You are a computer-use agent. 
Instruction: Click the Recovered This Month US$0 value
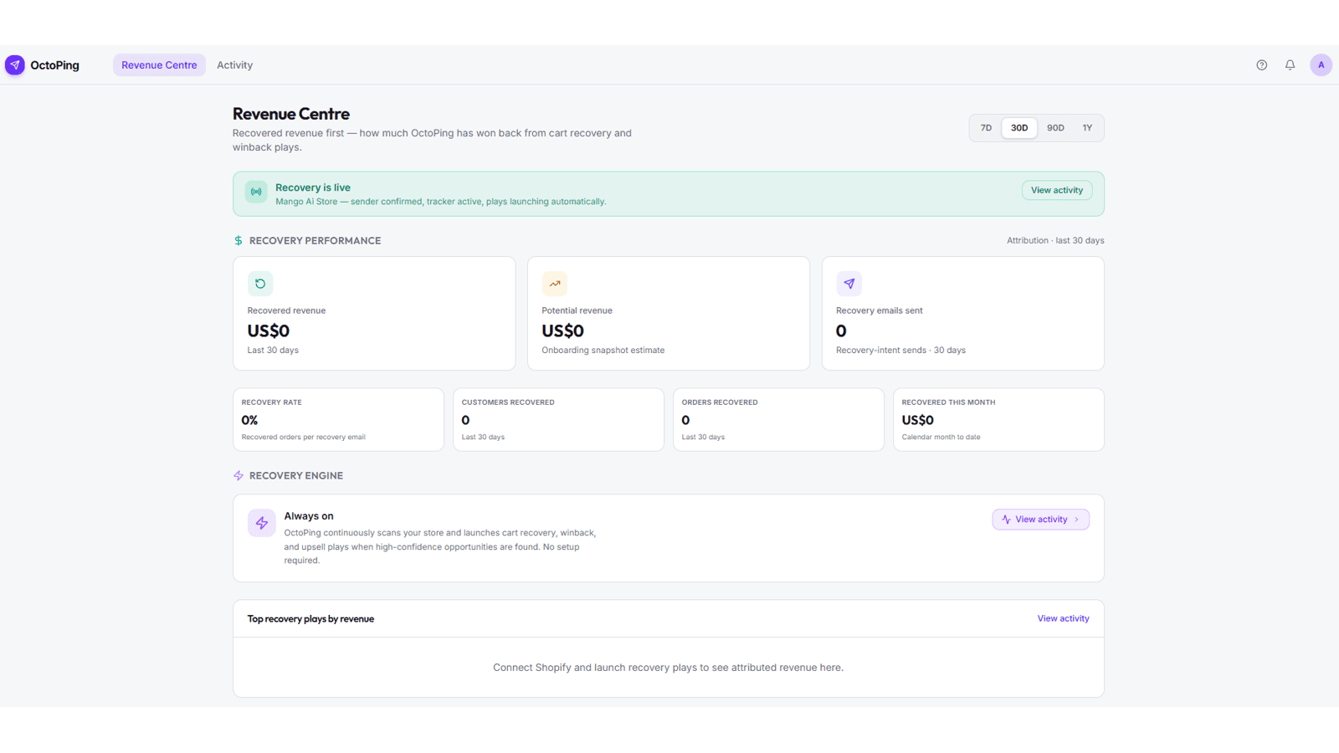[918, 420]
